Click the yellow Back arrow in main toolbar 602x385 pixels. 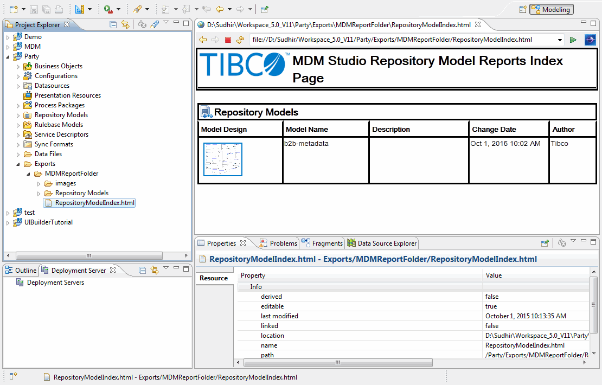[220, 9]
